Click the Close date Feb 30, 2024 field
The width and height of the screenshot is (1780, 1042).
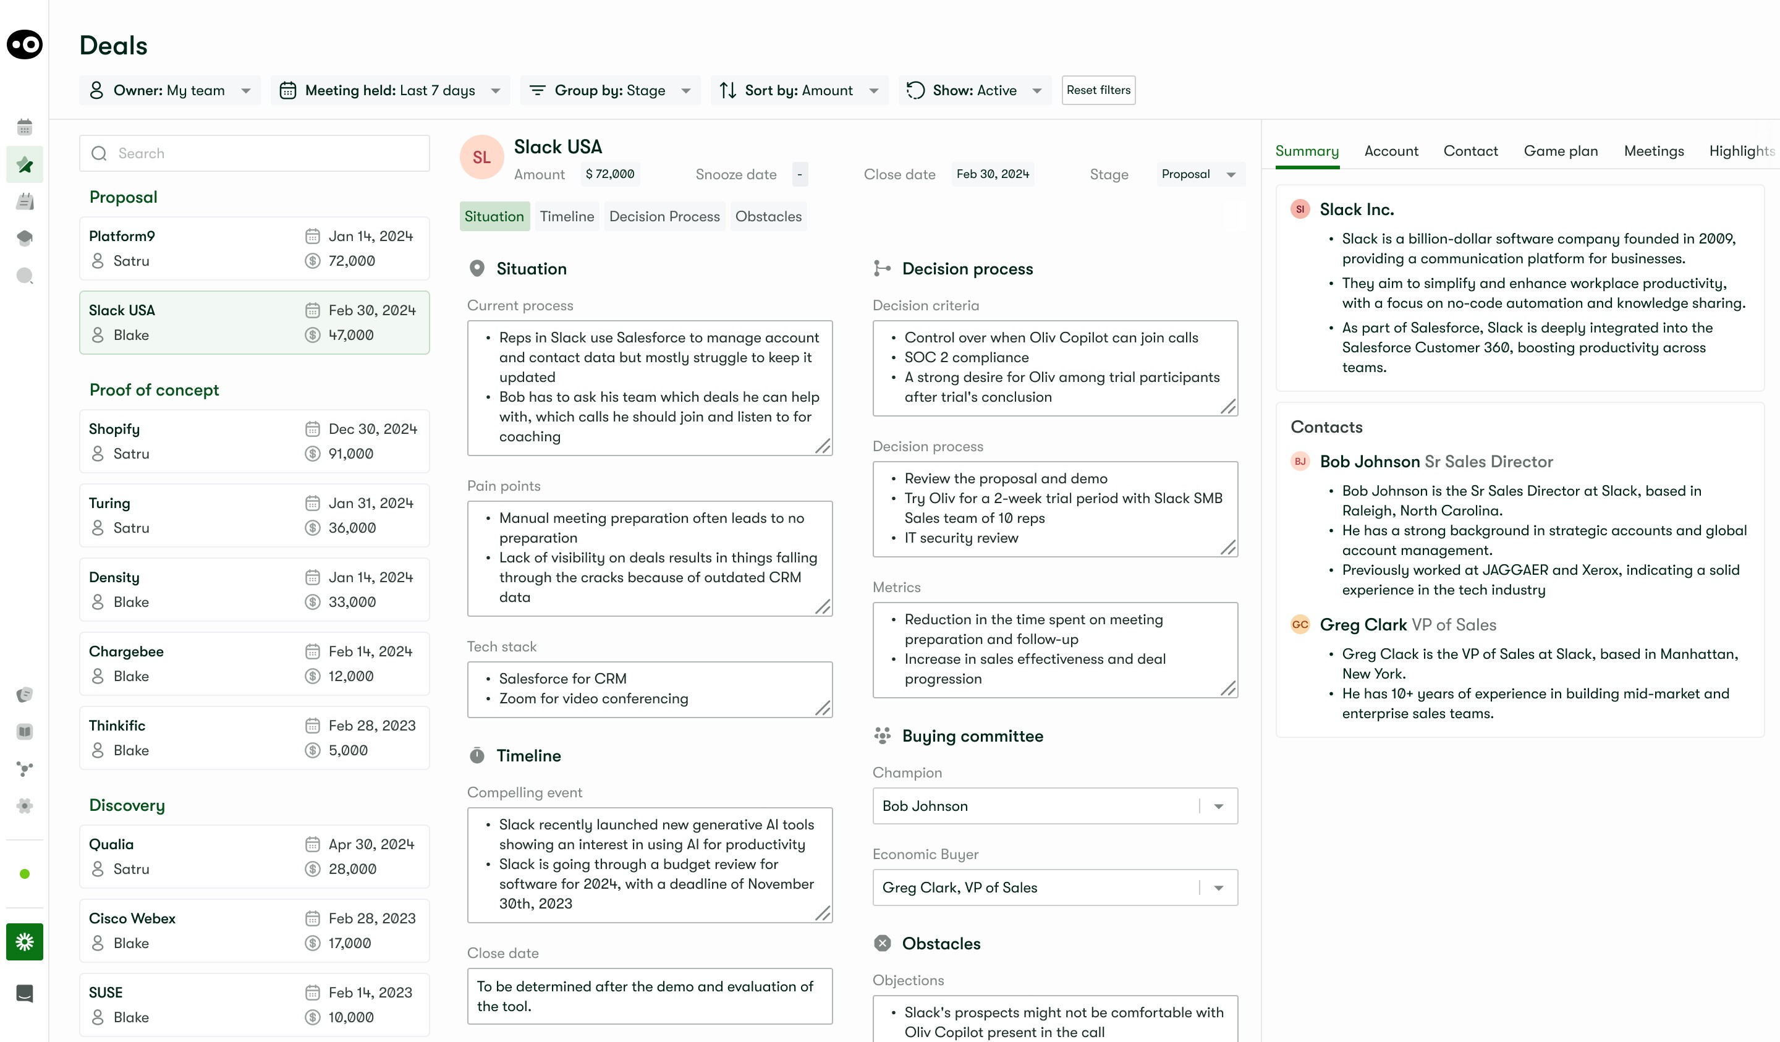coord(992,174)
